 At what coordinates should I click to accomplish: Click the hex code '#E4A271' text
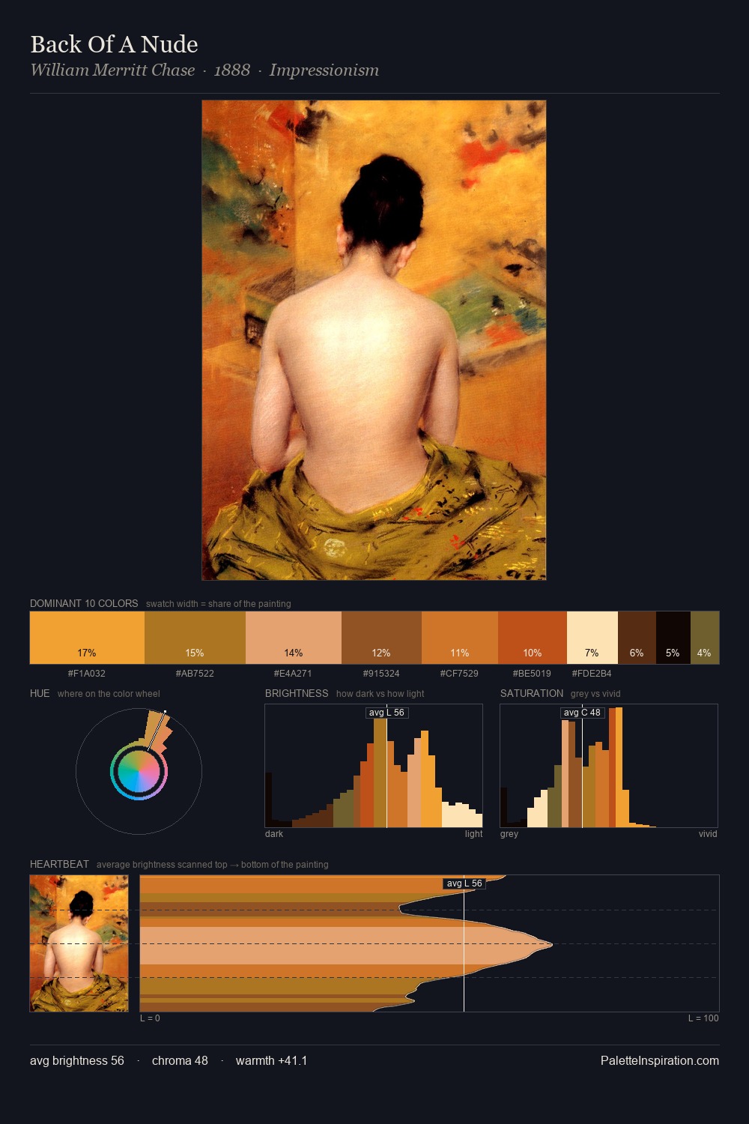[293, 673]
